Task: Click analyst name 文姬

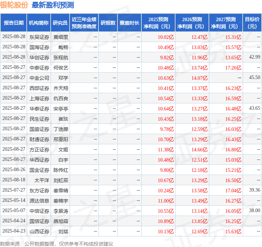Action: (x=63, y=150)
